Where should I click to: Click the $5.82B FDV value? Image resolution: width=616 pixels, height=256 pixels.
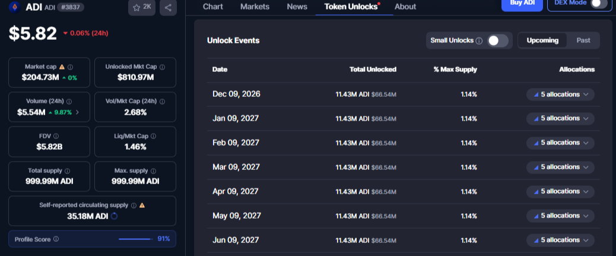coord(49,147)
